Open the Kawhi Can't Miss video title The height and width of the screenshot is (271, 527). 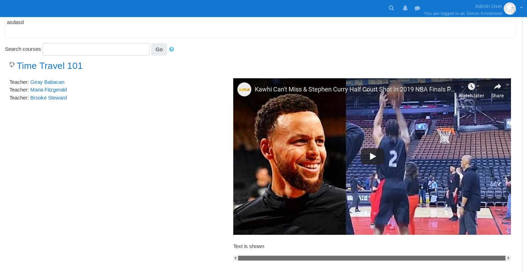355,89
